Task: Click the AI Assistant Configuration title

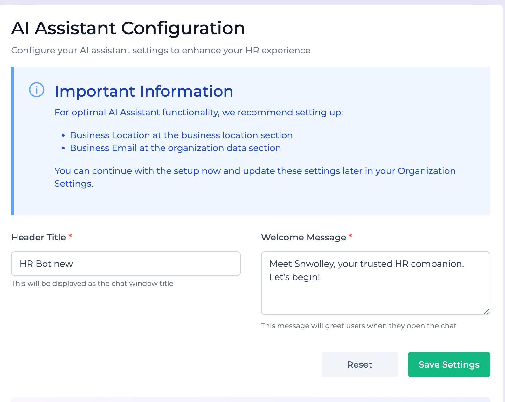Action: point(128,28)
